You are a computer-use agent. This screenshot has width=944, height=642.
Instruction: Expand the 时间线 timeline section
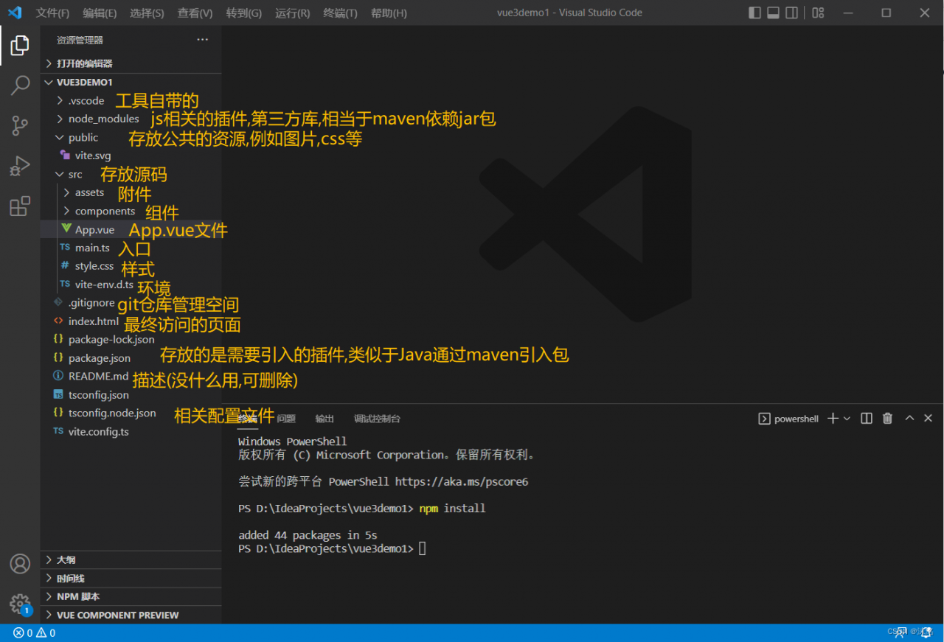tap(131, 578)
